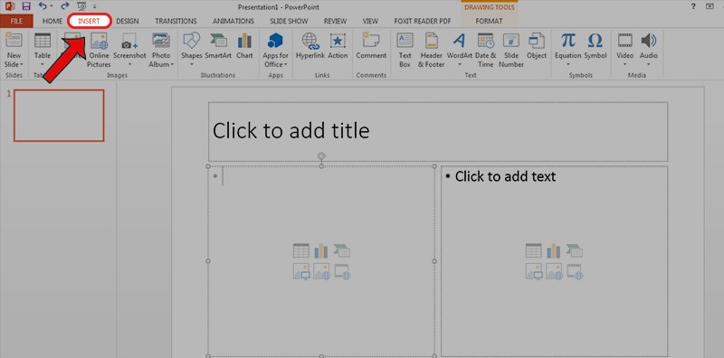This screenshot has width=724, height=358.
Task: Insert an Object
Action: click(x=537, y=46)
